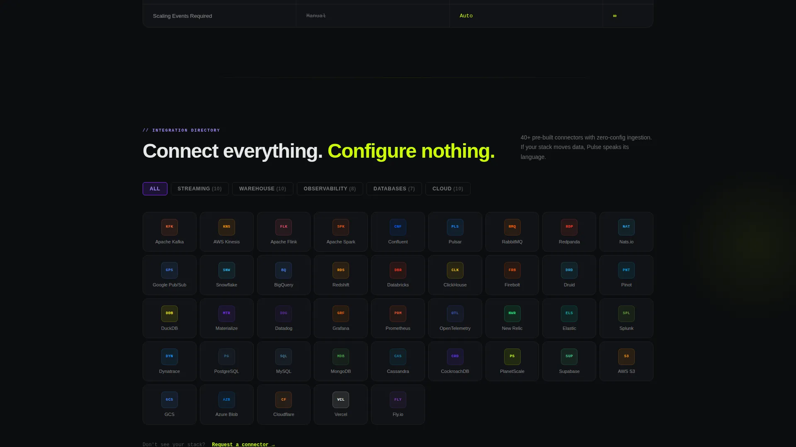
Task: Click the 40+ pre-built connectors description
Action: [x=586, y=147]
